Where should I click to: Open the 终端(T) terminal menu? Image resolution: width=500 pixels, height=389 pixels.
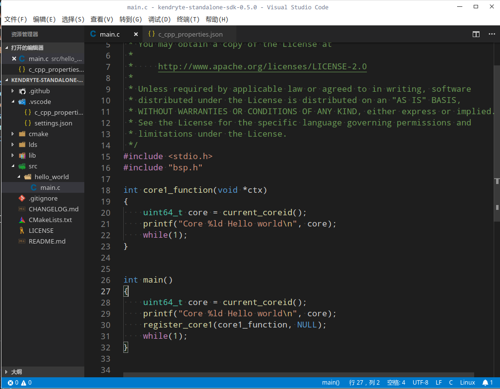click(188, 20)
